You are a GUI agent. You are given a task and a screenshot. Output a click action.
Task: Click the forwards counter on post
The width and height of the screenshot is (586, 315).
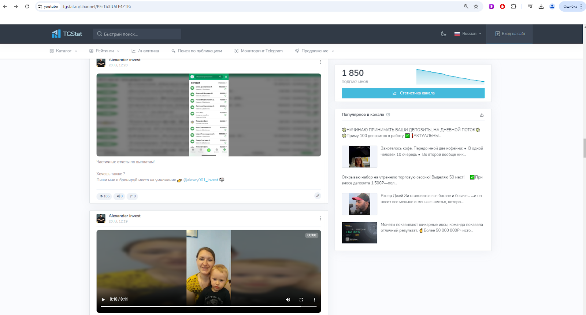point(133,196)
